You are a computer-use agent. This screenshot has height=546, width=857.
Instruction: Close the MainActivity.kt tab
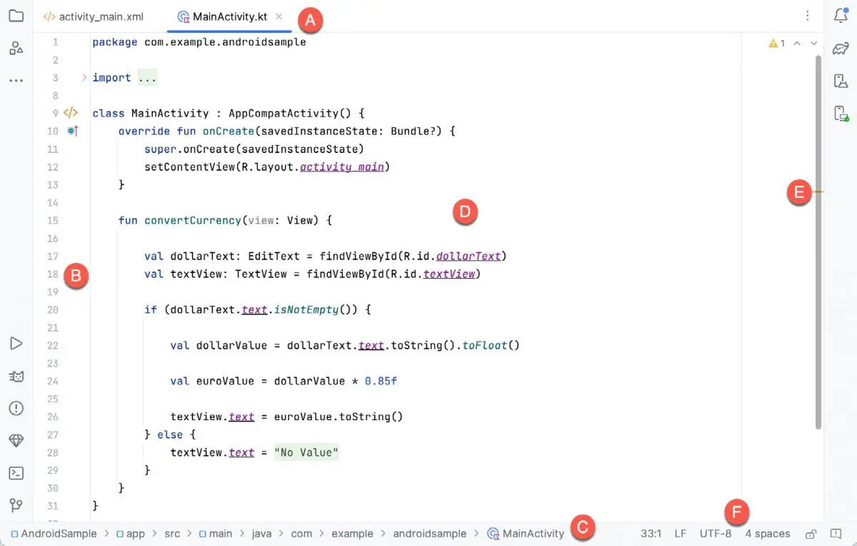279,16
